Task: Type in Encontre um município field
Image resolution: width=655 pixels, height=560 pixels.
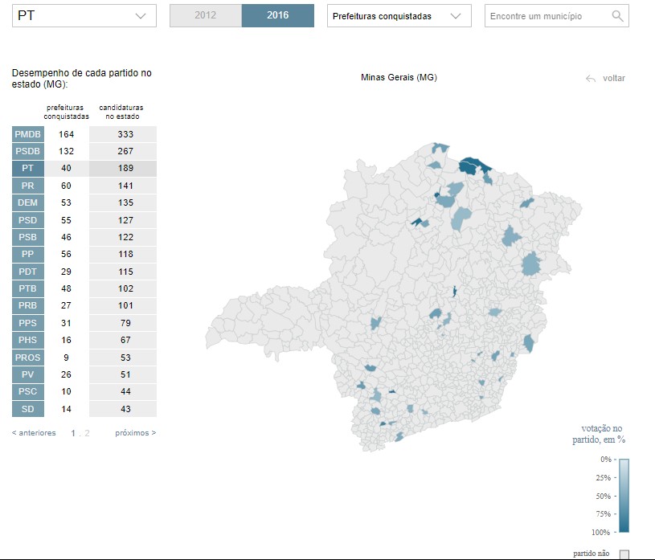Action: [547, 16]
